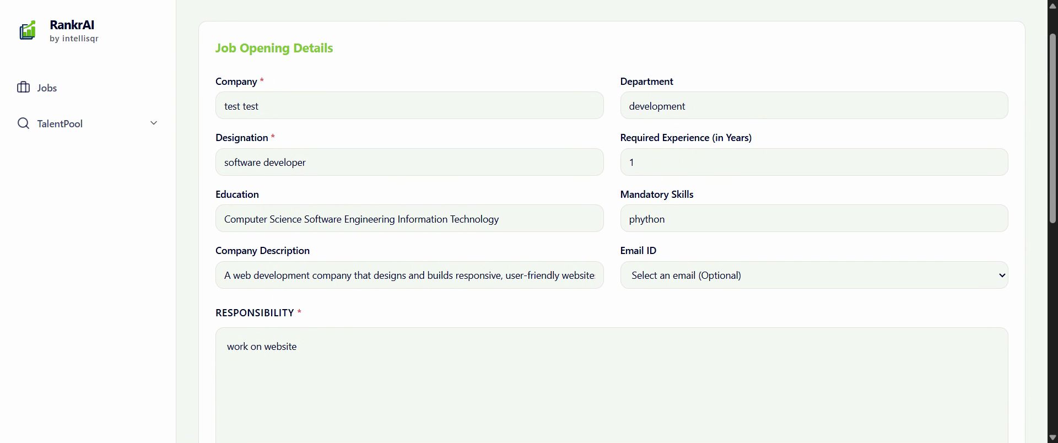Expand the TalentPool chevron

point(154,123)
